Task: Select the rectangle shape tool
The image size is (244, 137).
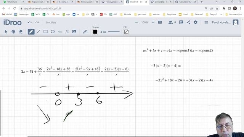Action: pos(45,32)
